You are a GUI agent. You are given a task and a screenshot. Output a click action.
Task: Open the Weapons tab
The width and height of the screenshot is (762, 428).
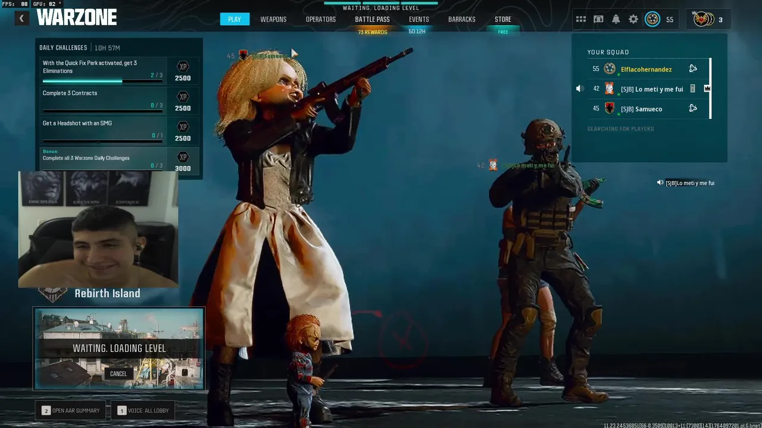(273, 20)
